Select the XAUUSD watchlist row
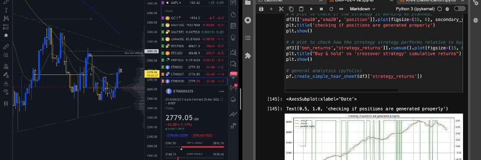Screen dimensions: 481x160 tap(194, 25)
